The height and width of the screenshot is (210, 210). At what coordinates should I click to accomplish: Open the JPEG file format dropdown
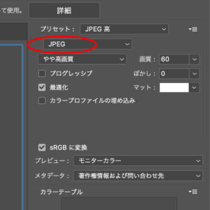(x=88, y=44)
